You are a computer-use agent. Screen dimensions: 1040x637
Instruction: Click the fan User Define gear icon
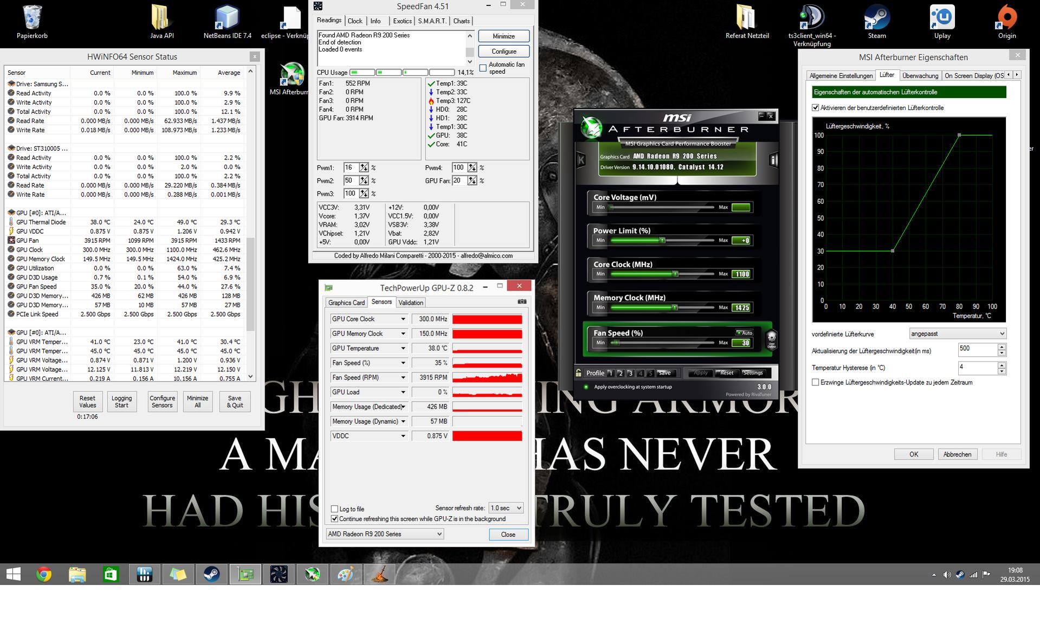click(x=771, y=340)
